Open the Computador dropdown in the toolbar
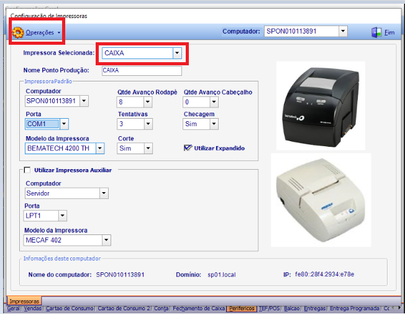 (343, 31)
